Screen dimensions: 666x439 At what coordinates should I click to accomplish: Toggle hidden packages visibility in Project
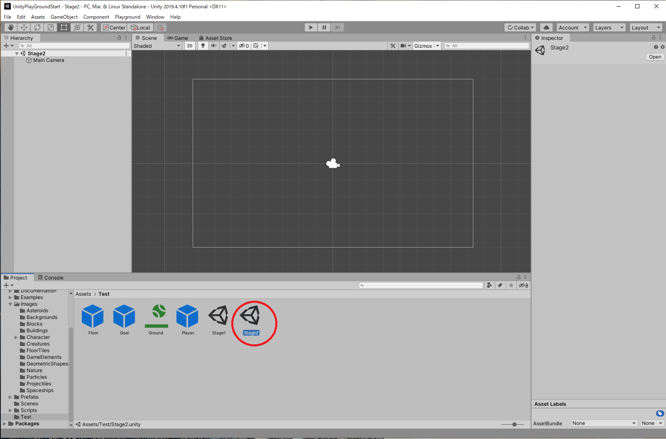[524, 285]
